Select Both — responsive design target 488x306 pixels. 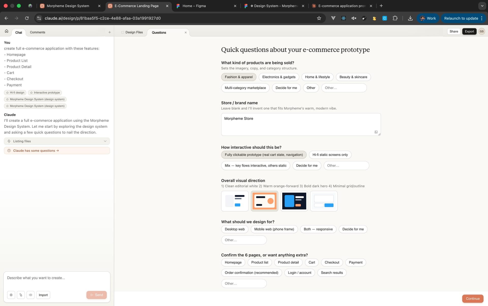click(x=318, y=229)
